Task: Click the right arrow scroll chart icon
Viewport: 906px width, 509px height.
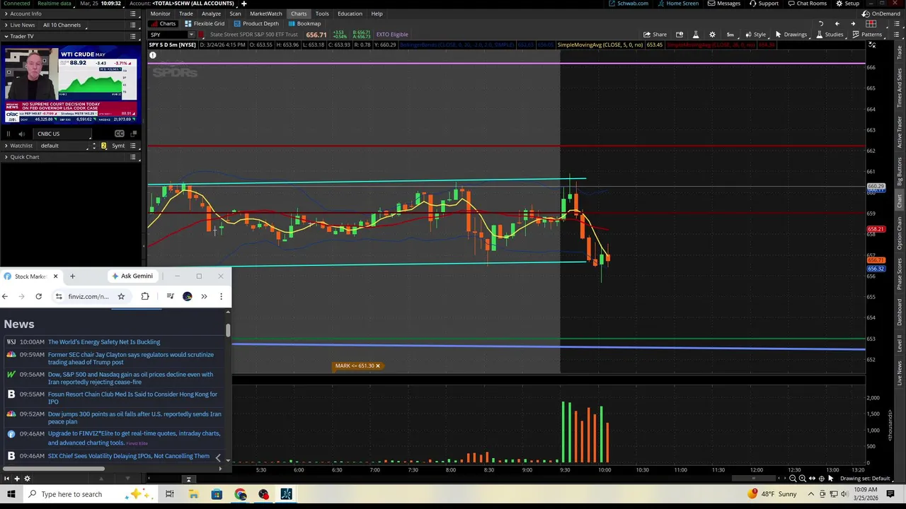Action: pos(853,24)
